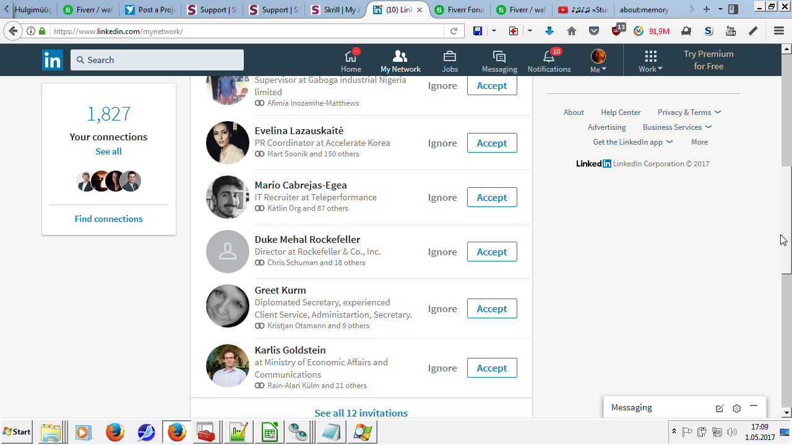Show hidden system tray icons
The width and height of the screenshot is (792, 445).
tap(674, 431)
